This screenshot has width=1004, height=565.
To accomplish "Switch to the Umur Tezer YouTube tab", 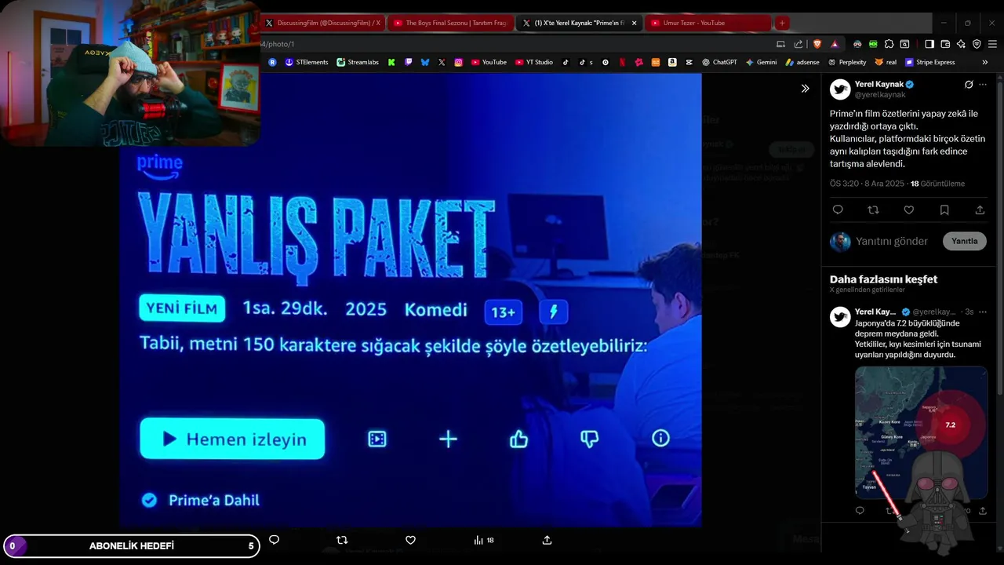I will [x=708, y=23].
